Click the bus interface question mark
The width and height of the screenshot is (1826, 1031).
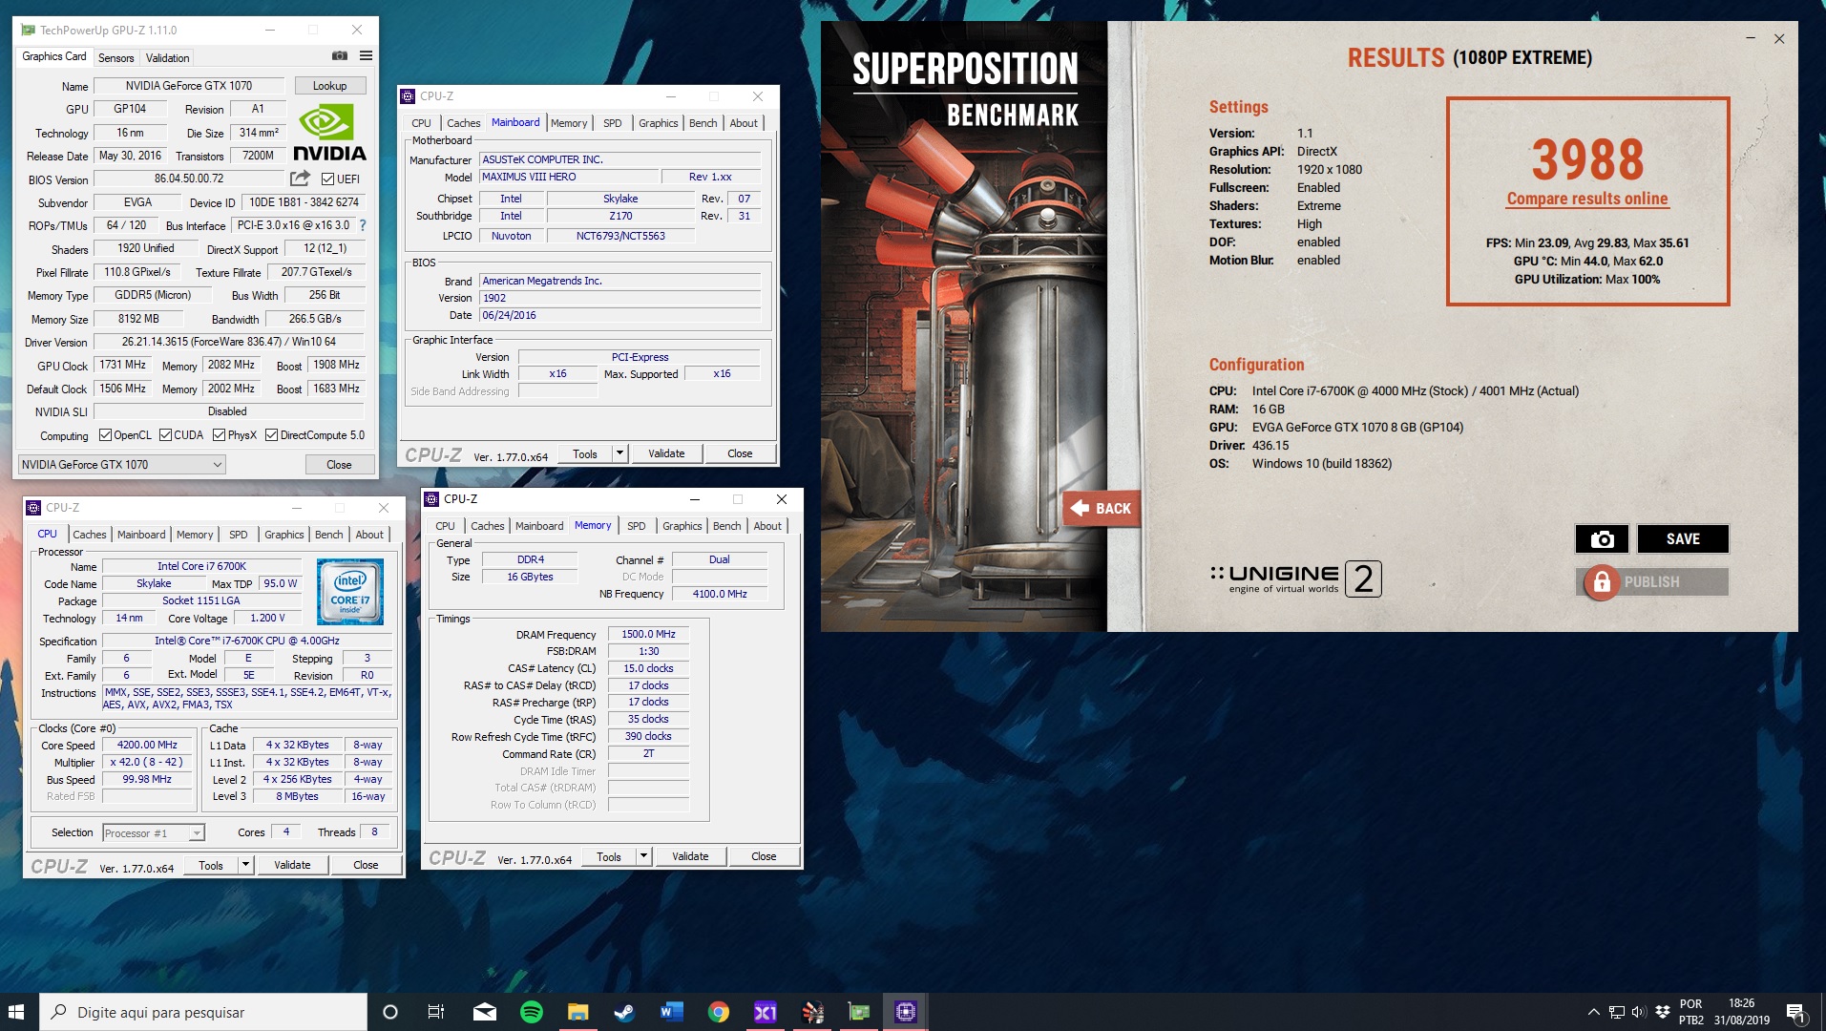coord(363,225)
